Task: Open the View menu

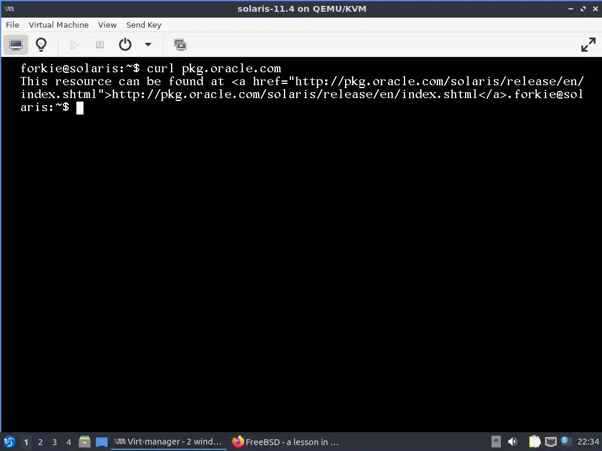Action: coord(107,25)
